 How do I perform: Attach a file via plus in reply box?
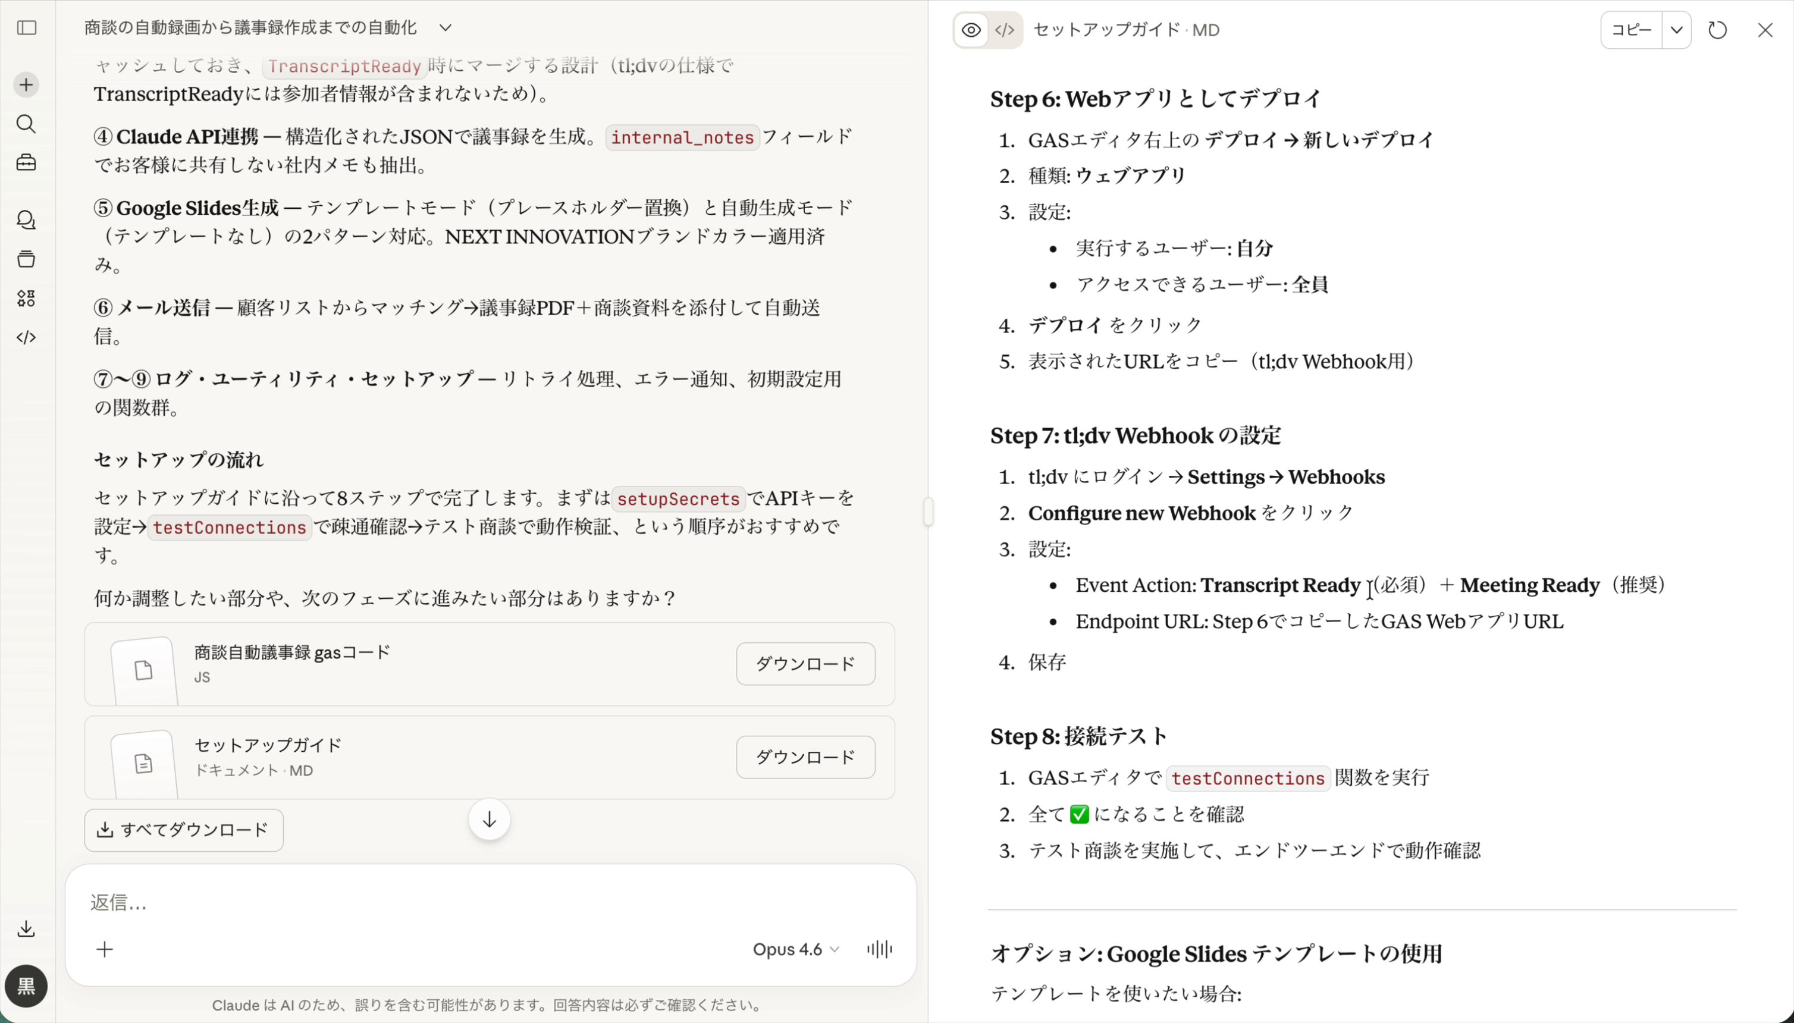104,949
